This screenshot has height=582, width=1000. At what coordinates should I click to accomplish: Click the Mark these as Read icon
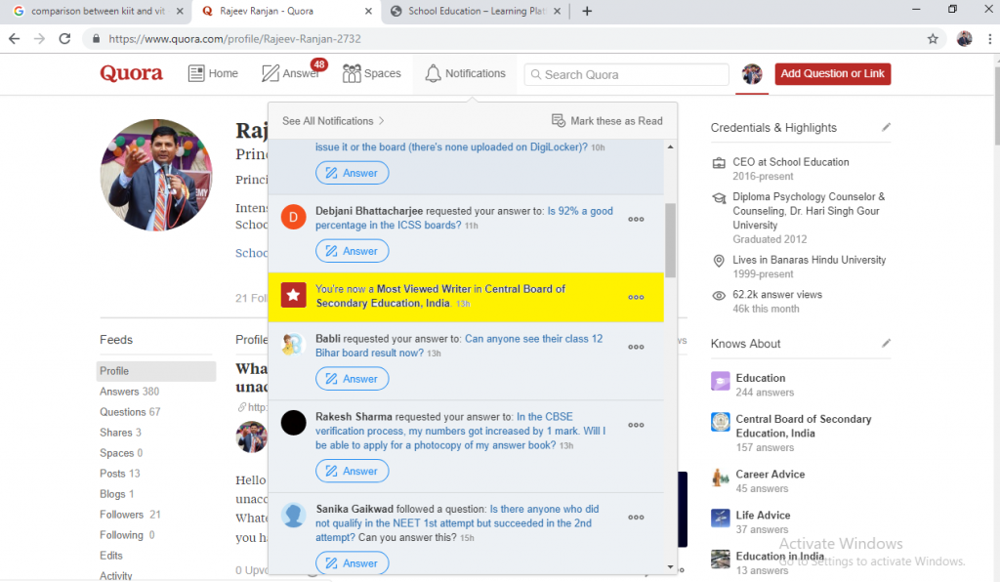[x=558, y=120]
